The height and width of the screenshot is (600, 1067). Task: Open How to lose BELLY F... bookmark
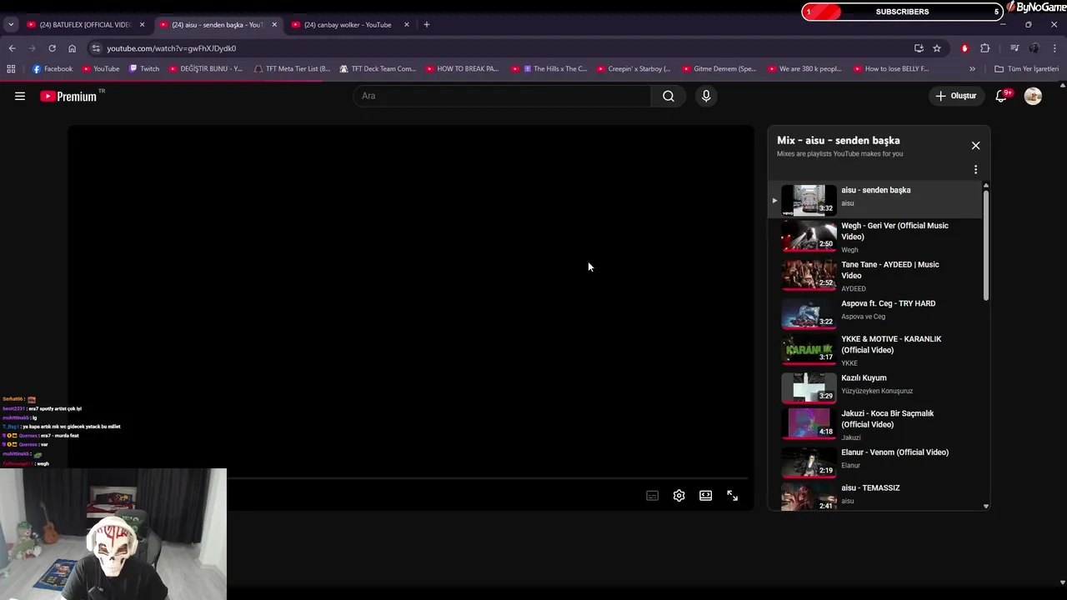click(890, 69)
